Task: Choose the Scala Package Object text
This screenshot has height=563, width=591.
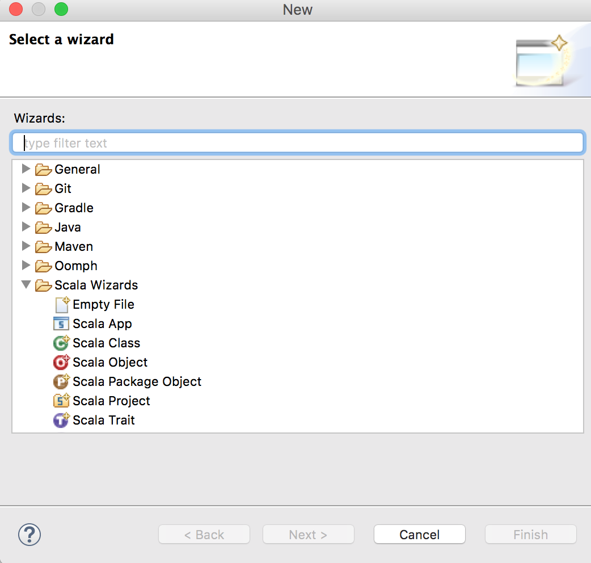Action: [x=137, y=381]
